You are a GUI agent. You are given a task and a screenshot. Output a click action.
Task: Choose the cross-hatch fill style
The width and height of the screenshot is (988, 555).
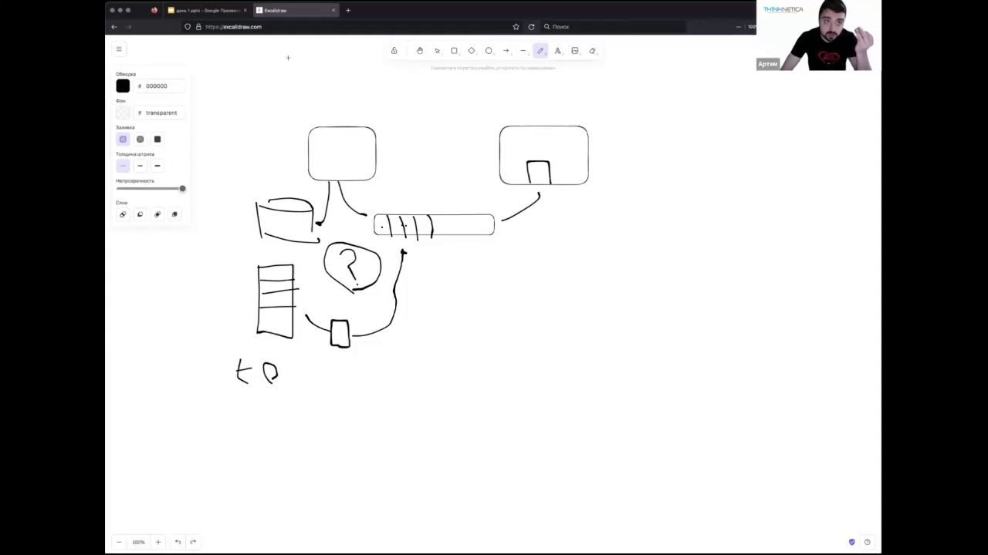point(140,140)
